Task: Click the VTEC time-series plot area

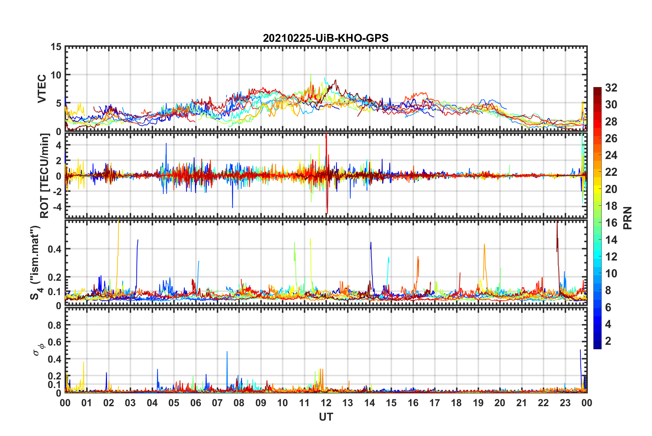Action: [x=326, y=89]
